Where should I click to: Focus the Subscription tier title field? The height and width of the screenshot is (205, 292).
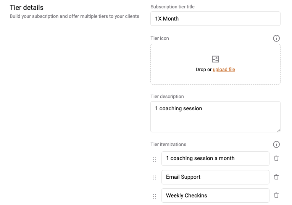215,19
